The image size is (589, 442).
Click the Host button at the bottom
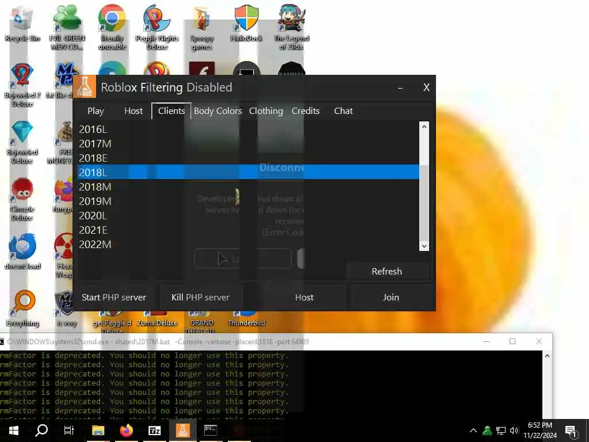pyautogui.click(x=304, y=298)
